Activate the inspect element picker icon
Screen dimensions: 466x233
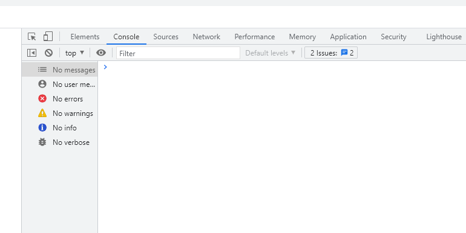[x=32, y=37]
